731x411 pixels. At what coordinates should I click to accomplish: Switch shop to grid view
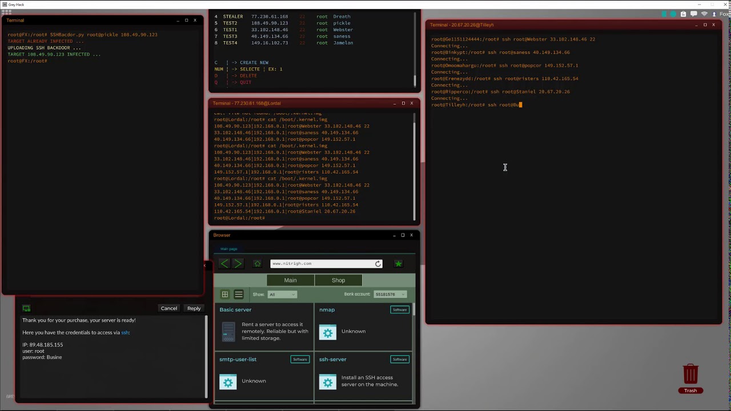pos(225,294)
